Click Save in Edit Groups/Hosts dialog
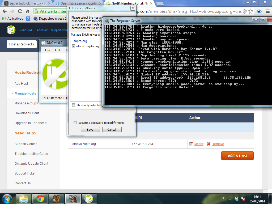 [x=90, y=130]
